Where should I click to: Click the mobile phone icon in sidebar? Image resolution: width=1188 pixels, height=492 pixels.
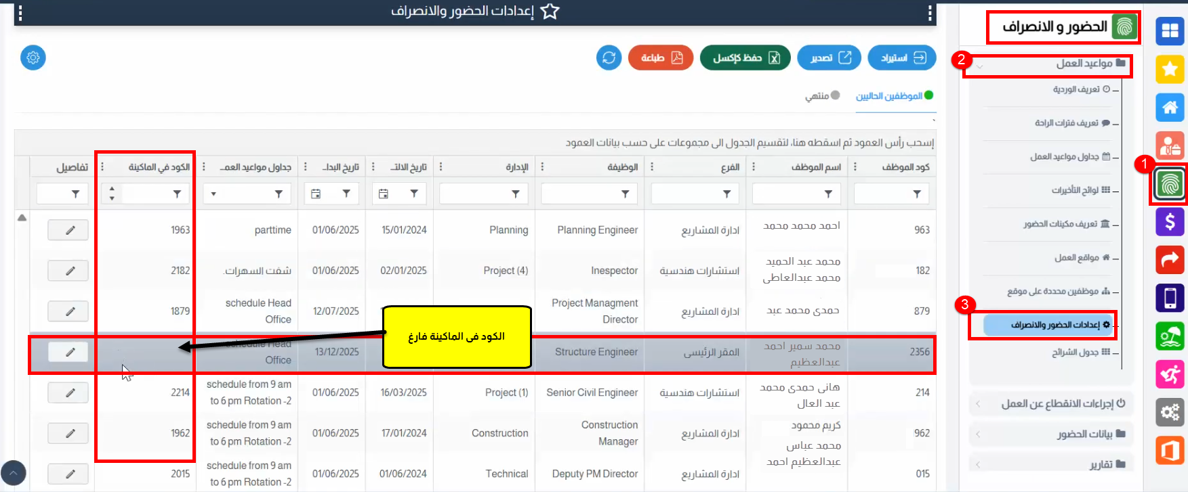tap(1170, 298)
